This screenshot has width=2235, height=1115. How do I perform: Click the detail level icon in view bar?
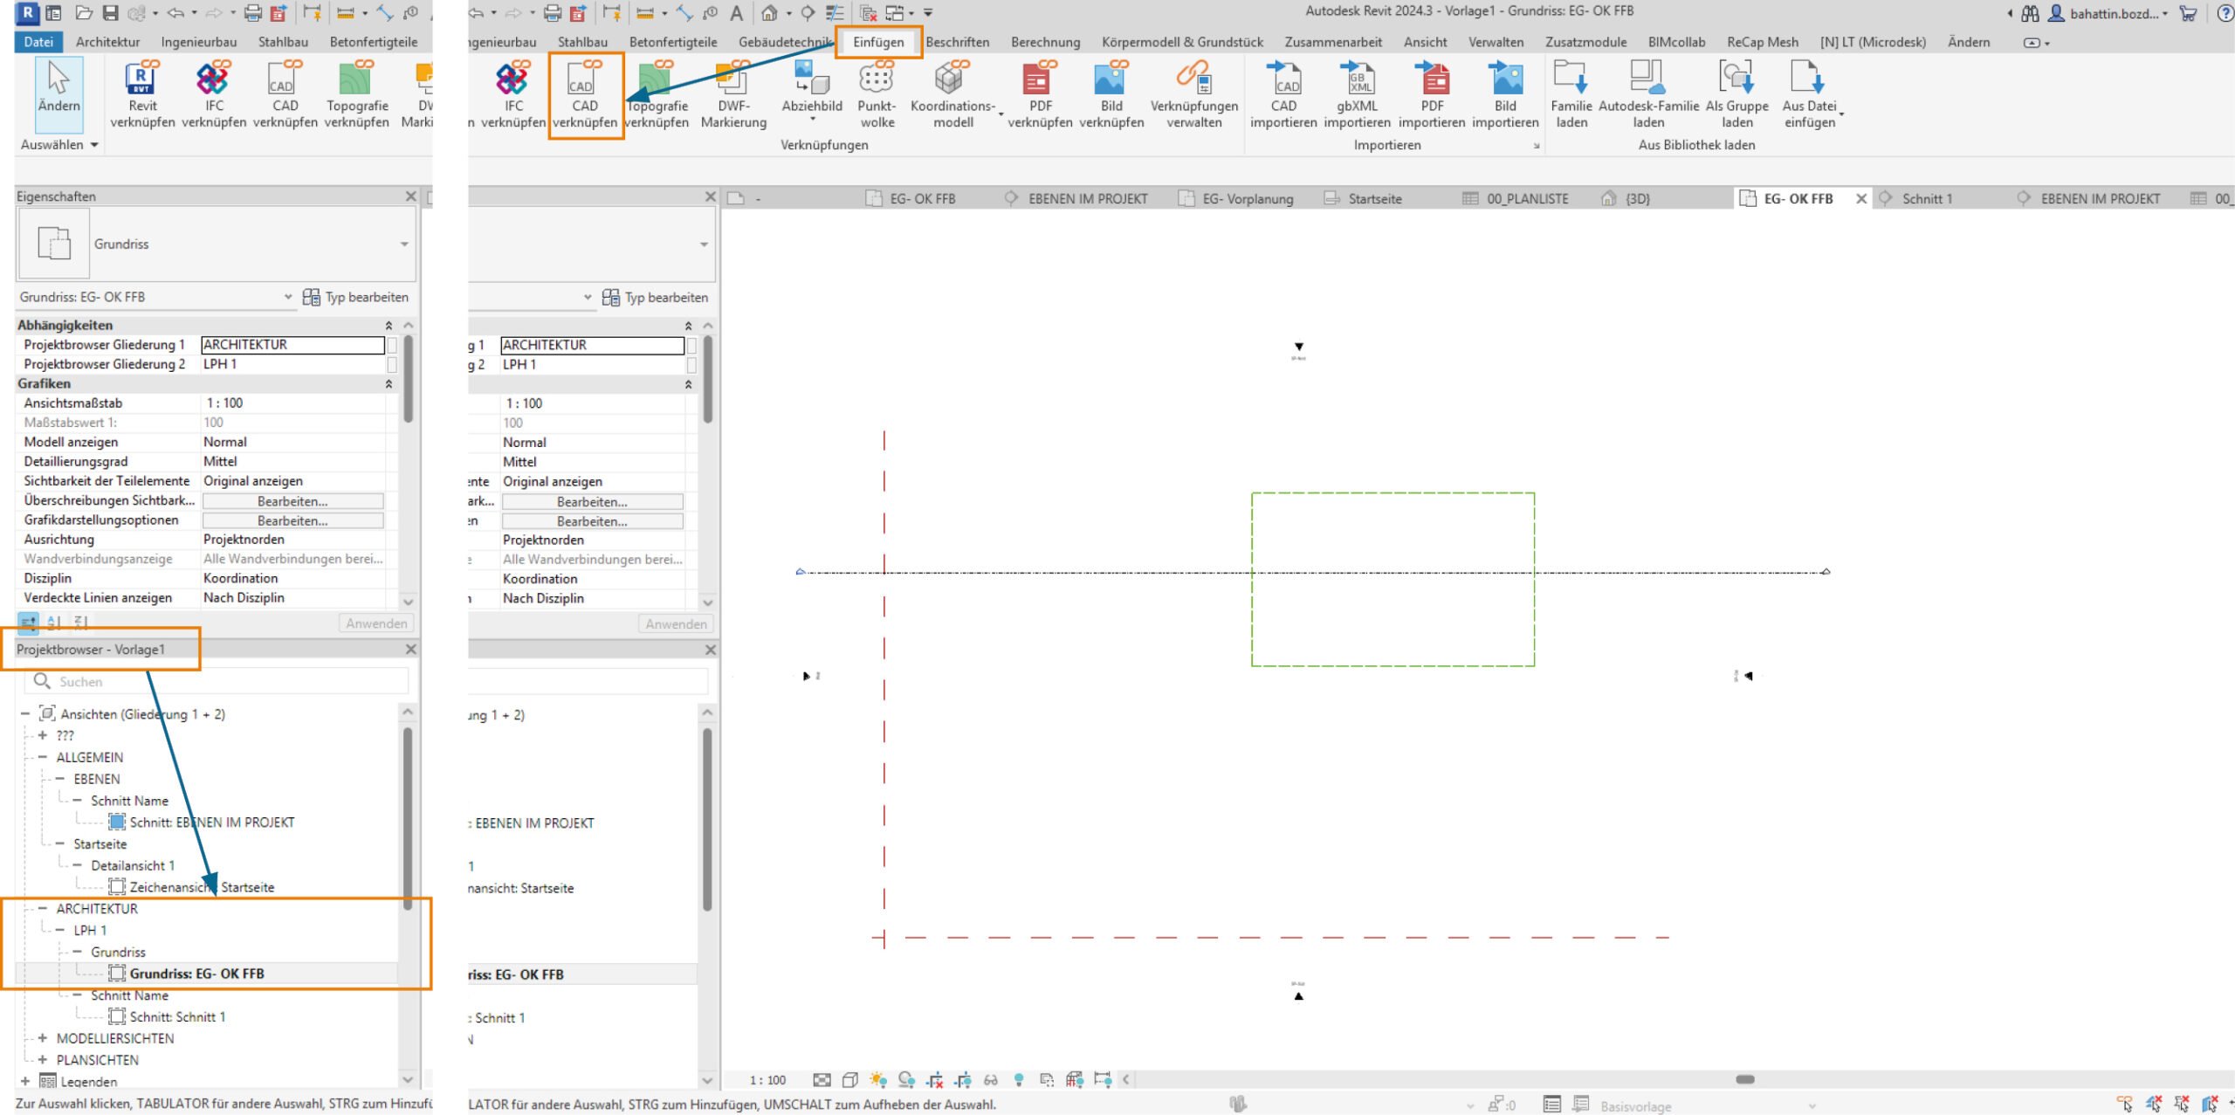(822, 1080)
